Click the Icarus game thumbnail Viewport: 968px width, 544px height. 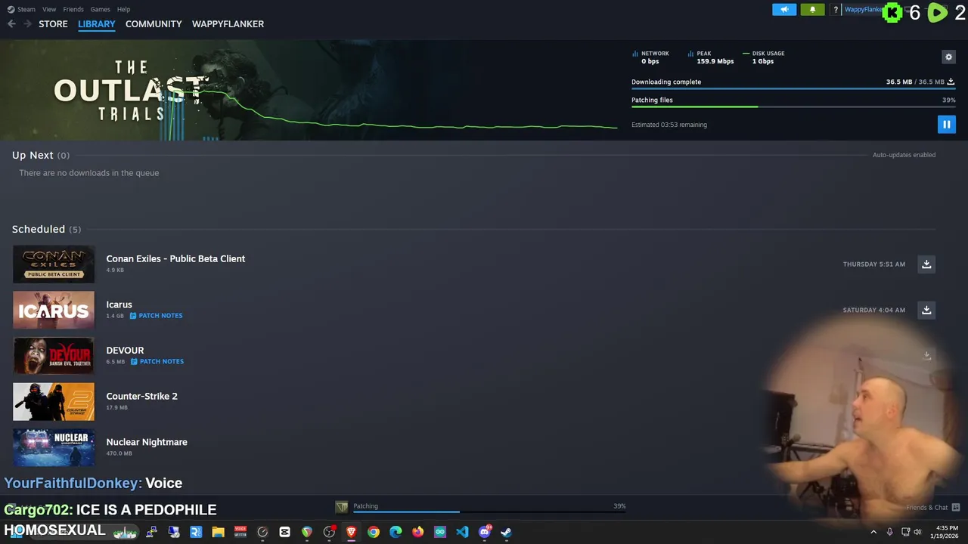tap(54, 310)
